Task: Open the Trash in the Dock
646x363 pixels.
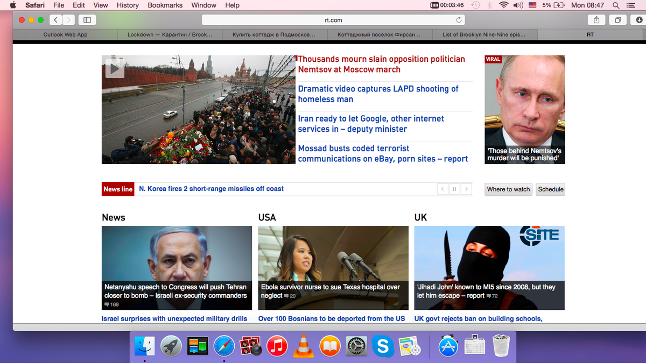Action: tap(501, 346)
